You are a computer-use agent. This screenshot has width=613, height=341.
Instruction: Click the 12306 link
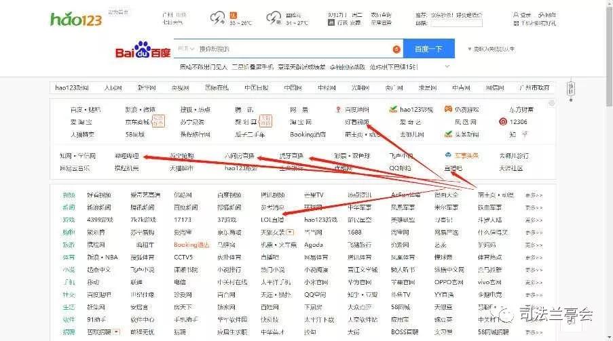coord(519,122)
